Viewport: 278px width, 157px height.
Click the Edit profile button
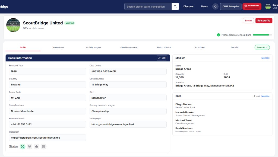pos(264,21)
